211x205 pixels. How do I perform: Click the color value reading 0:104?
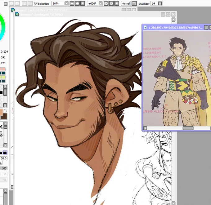pyautogui.click(x=4, y=52)
